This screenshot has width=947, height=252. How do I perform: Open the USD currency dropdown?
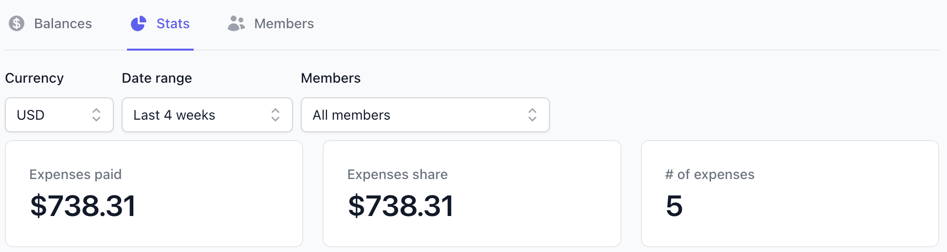[59, 115]
